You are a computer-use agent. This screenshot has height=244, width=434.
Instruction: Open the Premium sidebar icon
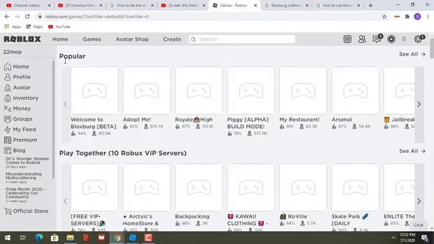tap(7, 140)
